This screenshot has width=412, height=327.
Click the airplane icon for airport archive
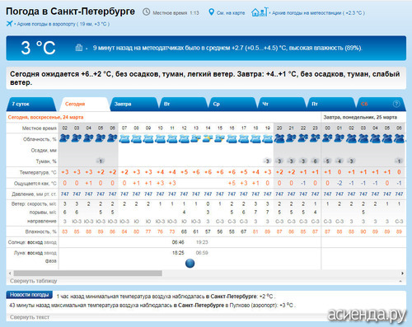[10, 24]
